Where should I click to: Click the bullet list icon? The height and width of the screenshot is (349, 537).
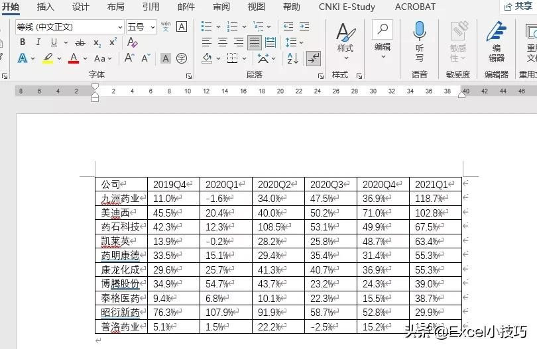tap(207, 26)
